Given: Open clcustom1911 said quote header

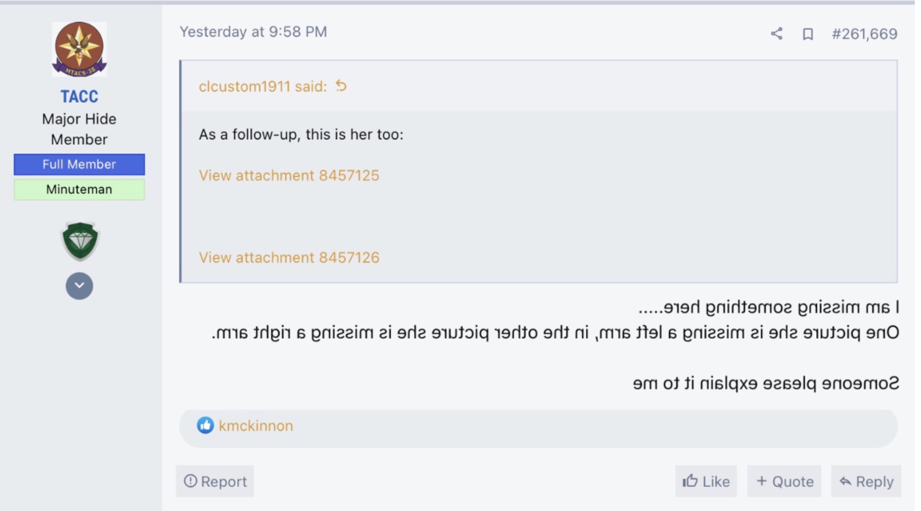Looking at the screenshot, I should [x=263, y=86].
